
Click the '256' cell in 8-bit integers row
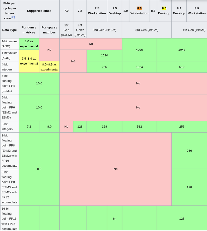click(182, 127)
